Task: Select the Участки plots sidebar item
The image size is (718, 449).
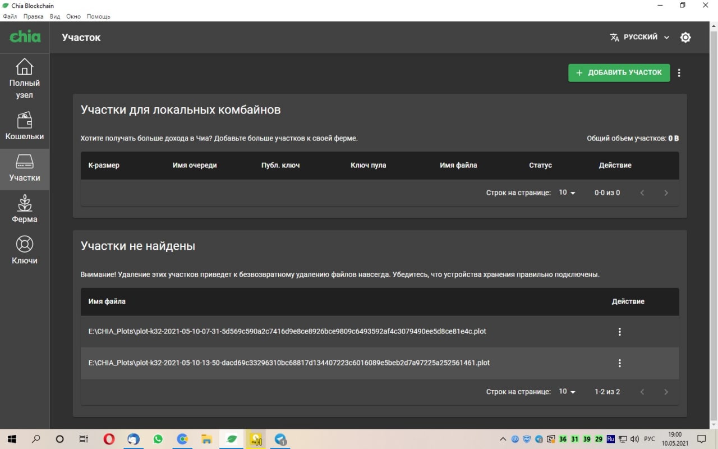Action: (x=25, y=169)
